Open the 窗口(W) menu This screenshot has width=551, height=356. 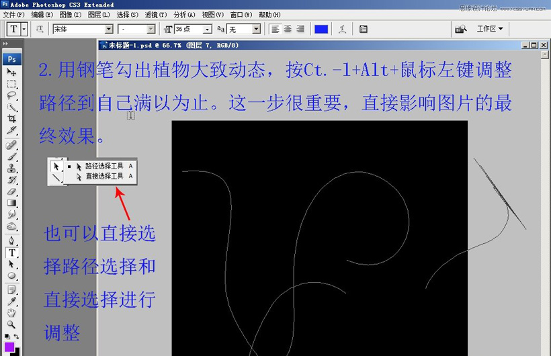coord(241,15)
